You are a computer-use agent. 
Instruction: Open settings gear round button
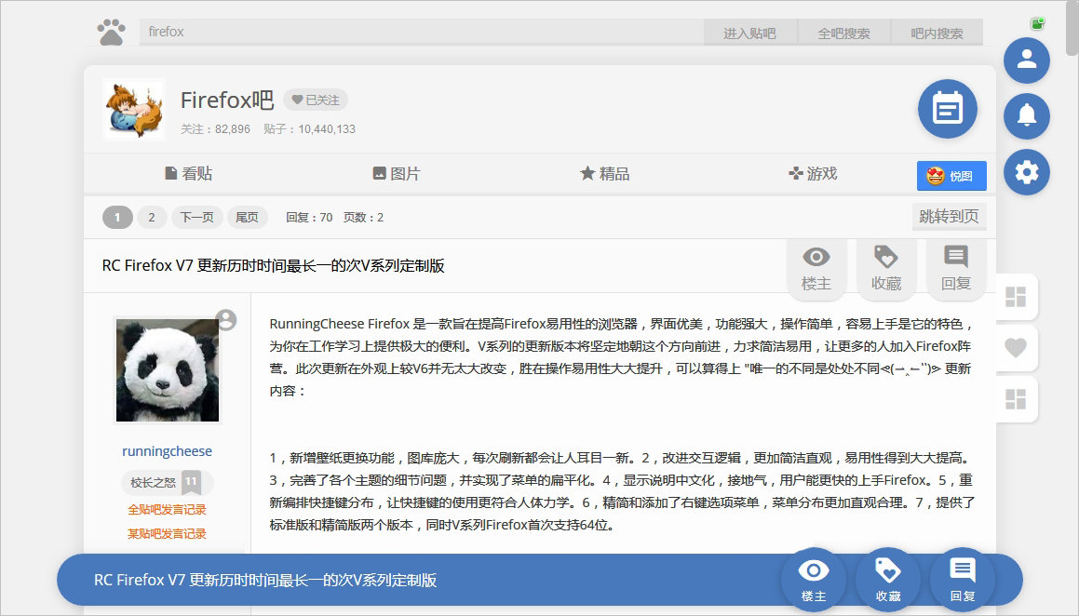(x=1027, y=172)
